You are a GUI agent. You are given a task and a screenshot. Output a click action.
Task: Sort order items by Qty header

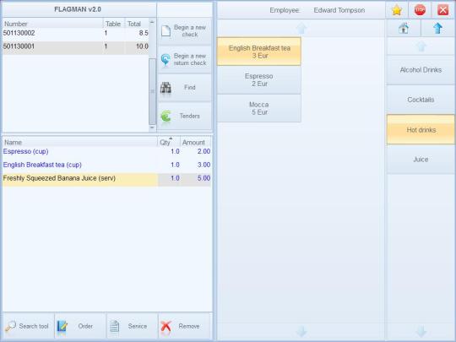169,142
